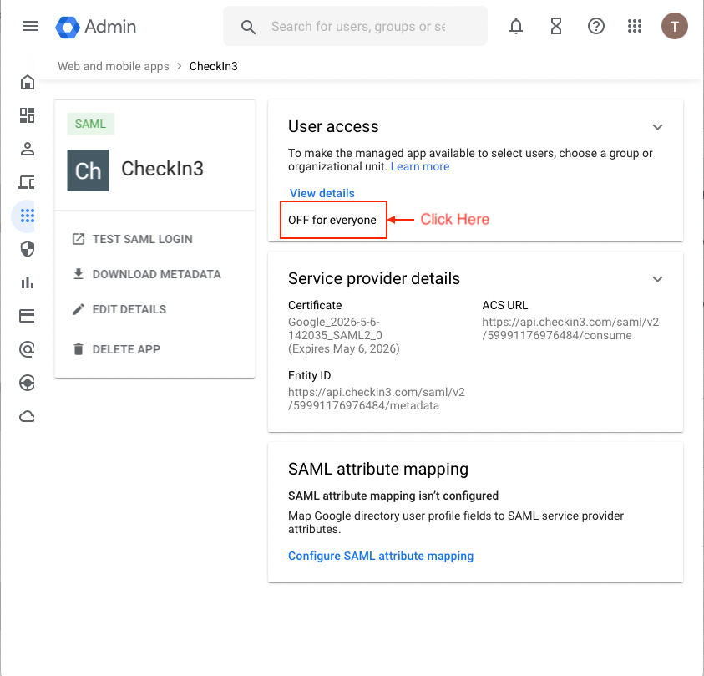Open Account at-sign icon in the sidebar

coord(28,349)
